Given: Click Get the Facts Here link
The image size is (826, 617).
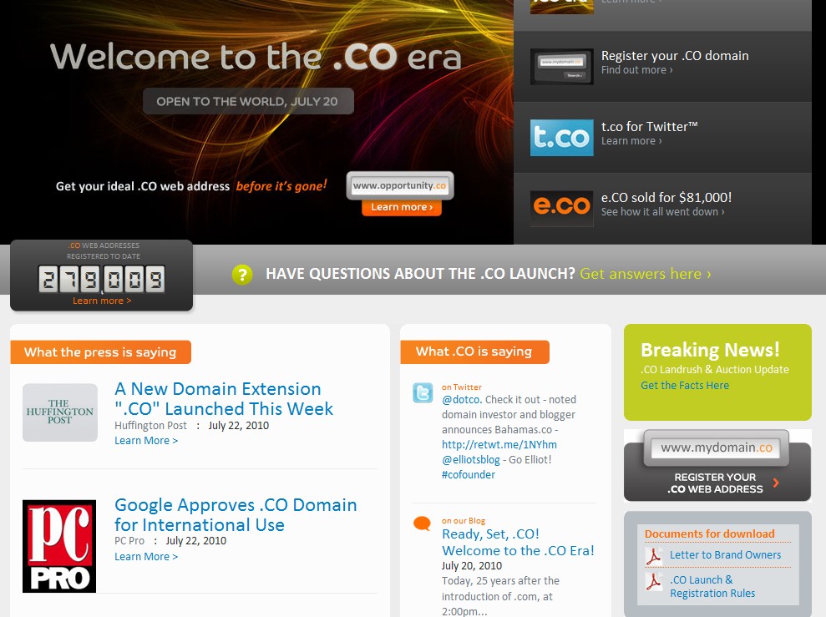Looking at the screenshot, I should pos(685,386).
